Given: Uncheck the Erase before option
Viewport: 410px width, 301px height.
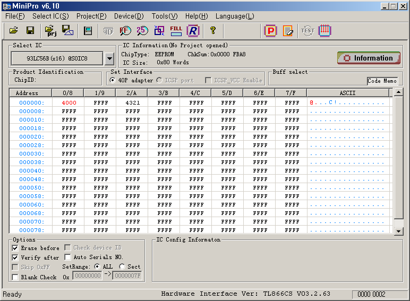Looking at the screenshot, I should click(15, 248).
